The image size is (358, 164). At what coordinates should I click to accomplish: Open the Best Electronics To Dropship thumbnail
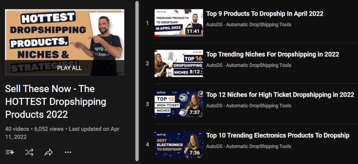pos(179,144)
